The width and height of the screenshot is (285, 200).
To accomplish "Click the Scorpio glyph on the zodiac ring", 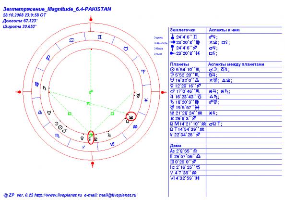I will [57, 136].
